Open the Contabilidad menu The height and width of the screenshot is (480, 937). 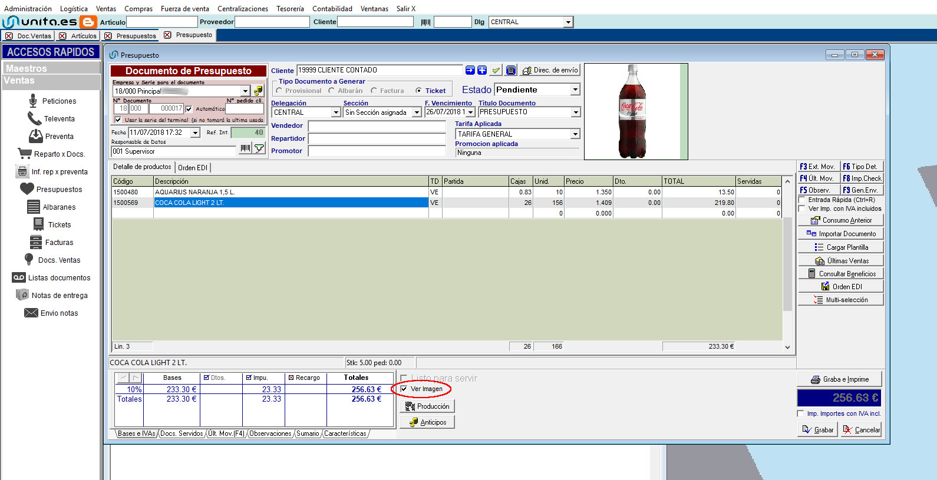tap(332, 9)
